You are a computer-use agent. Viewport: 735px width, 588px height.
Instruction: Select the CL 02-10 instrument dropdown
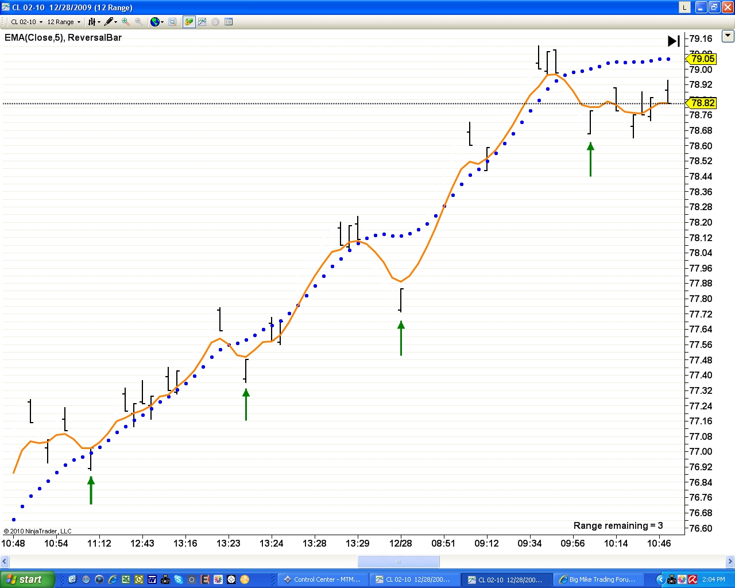click(x=26, y=22)
